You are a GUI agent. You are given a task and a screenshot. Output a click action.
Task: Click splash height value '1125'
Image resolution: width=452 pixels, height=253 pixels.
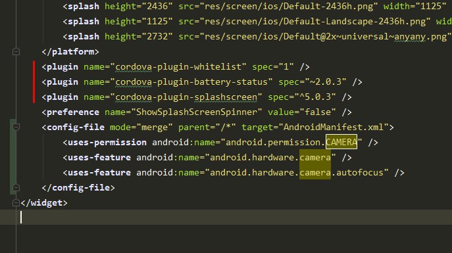(157, 22)
